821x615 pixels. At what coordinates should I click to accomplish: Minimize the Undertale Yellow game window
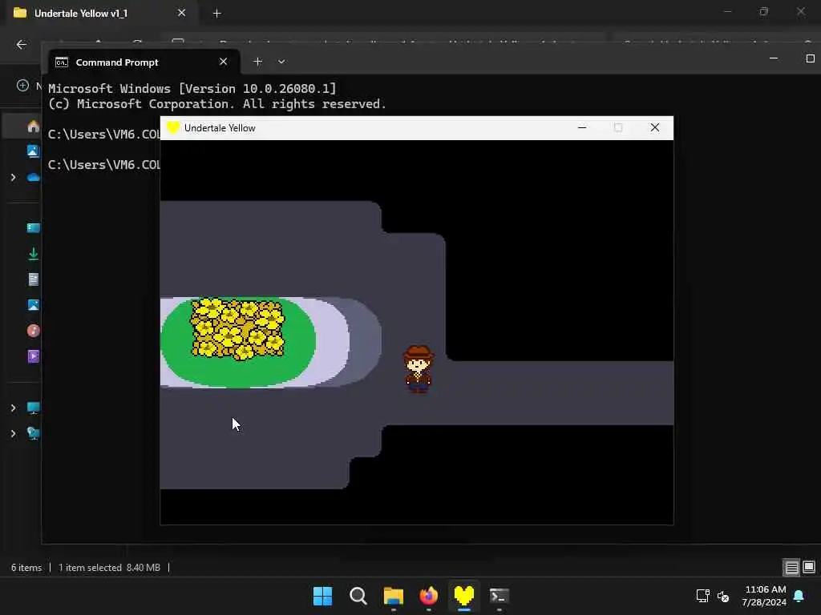[x=582, y=127]
